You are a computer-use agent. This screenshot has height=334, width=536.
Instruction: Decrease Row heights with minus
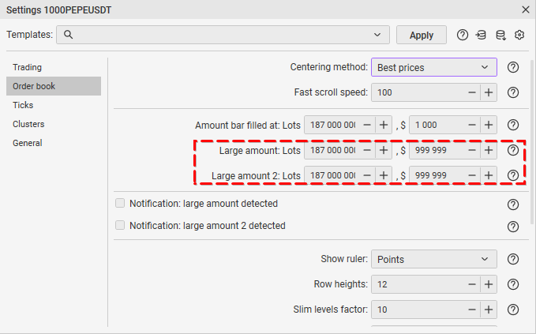coord(472,284)
